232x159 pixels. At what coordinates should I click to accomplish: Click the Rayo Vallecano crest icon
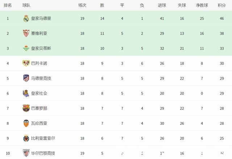(26, 63)
